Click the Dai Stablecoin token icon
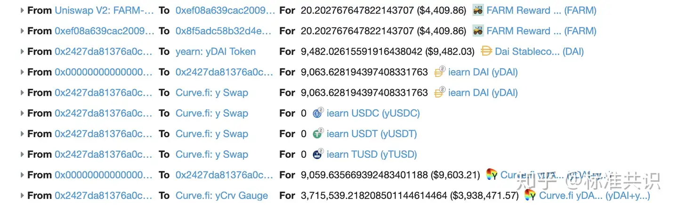Image resolution: width=678 pixels, height=208 pixels. 486,51
